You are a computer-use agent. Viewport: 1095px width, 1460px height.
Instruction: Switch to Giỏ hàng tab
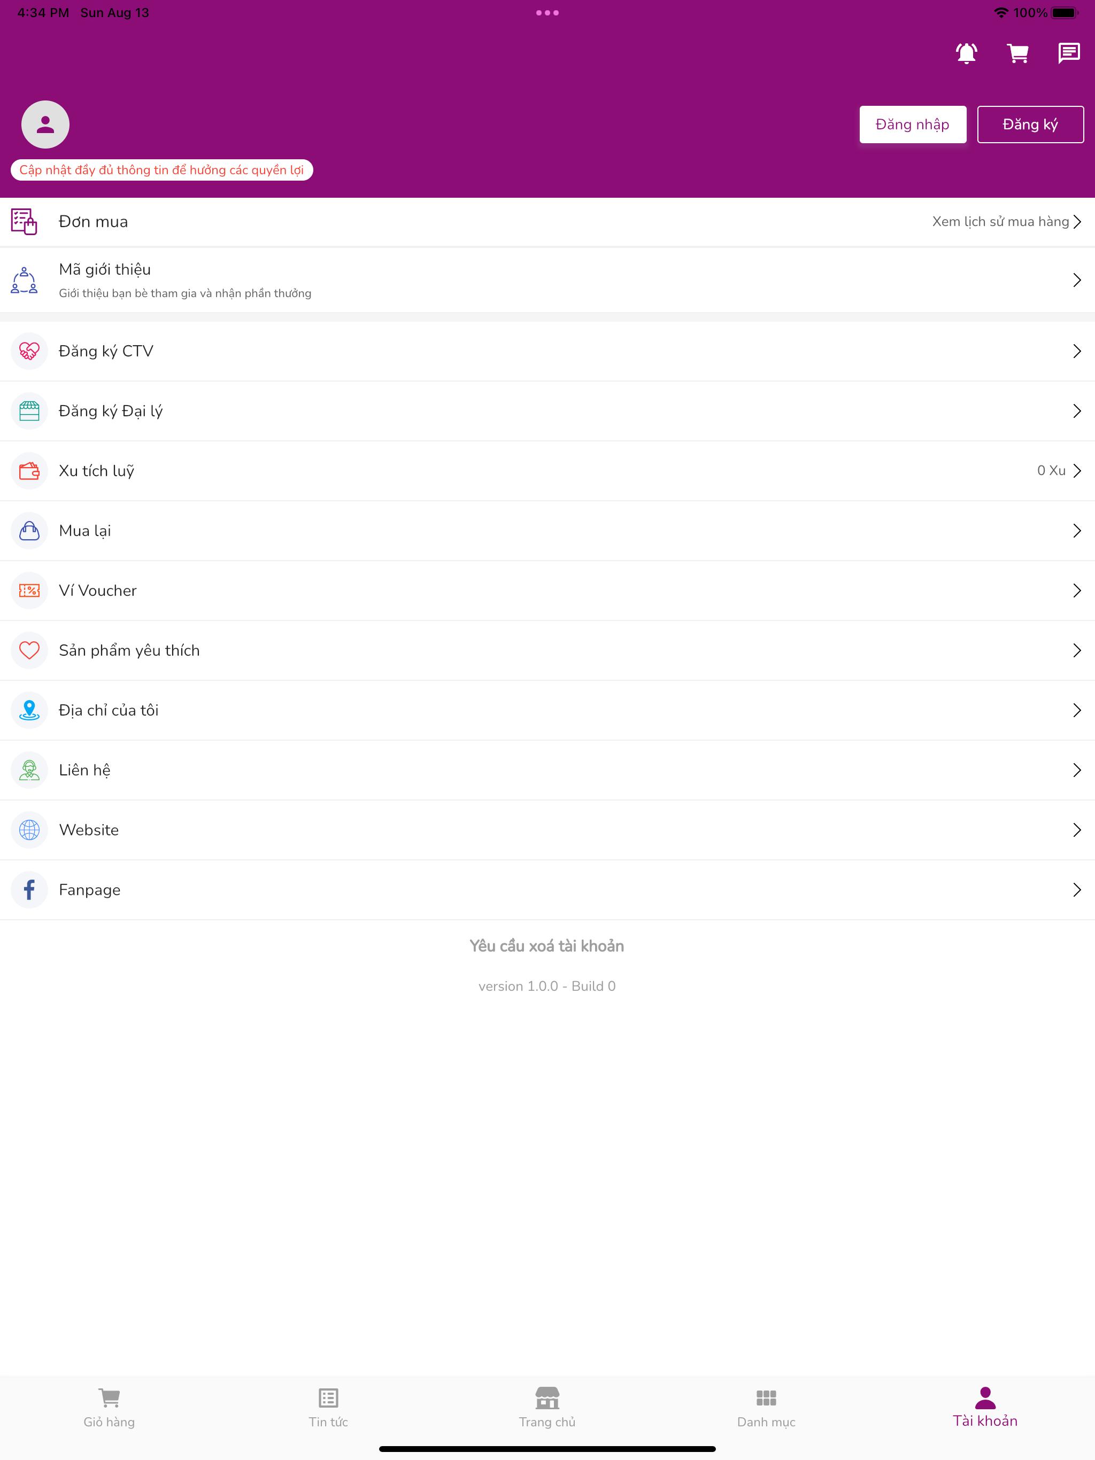pyautogui.click(x=109, y=1408)
